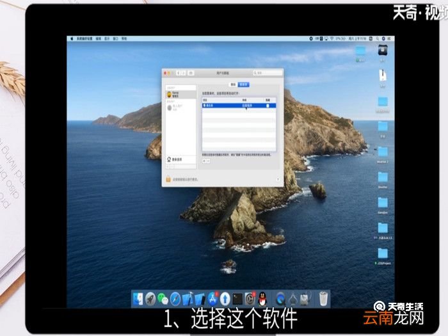Open the blue up-arrow app in Dock
448x336 pixels.
tap(225, 299)
